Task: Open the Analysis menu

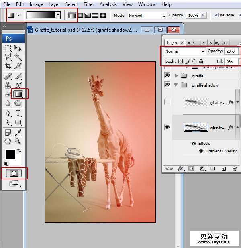Action: pyautogui.click(x=108, y=4)
